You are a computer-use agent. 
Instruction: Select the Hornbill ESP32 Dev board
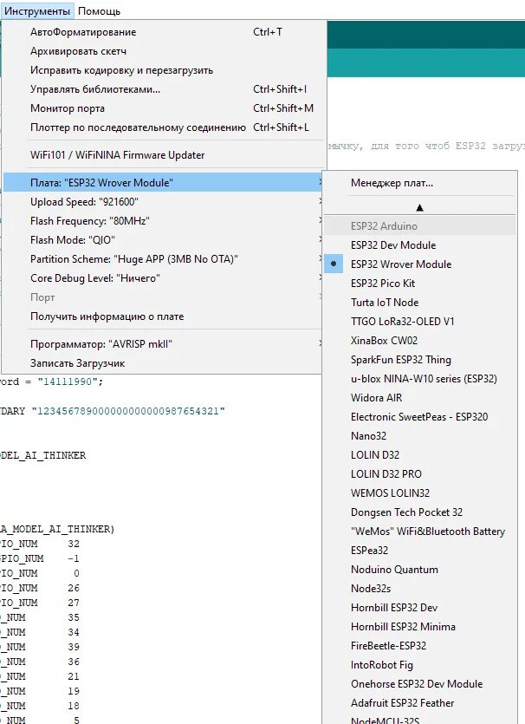point(420,608)
